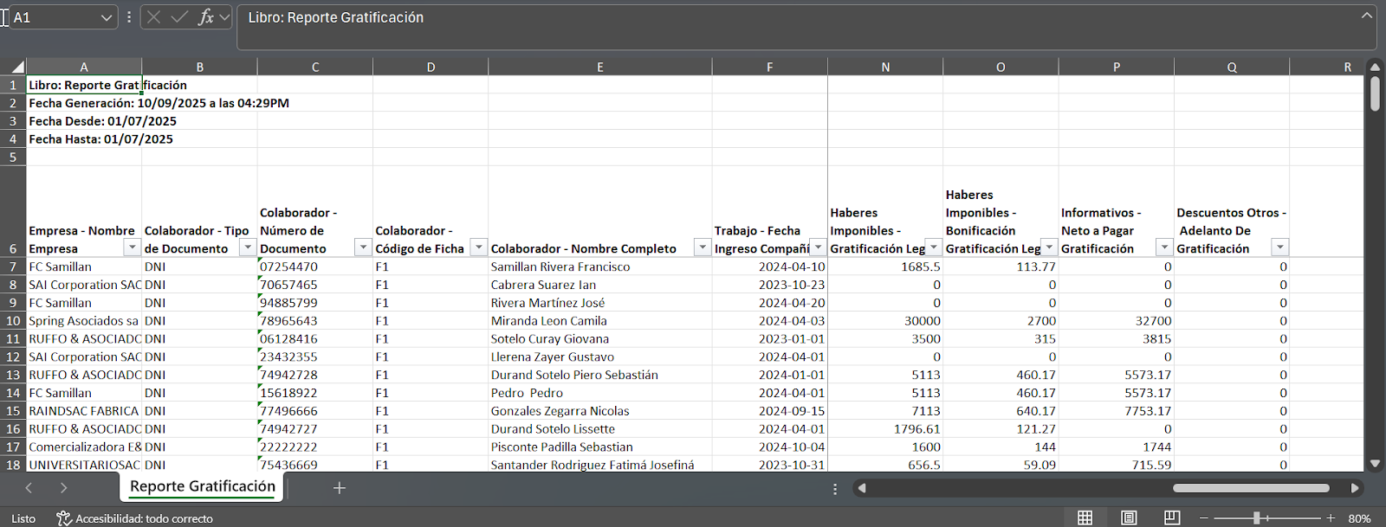This screenshot has height=527, width=1386.
Task: Open filter dropdown for Adelanto De Gratificación
Action: tap(1279, 248)
